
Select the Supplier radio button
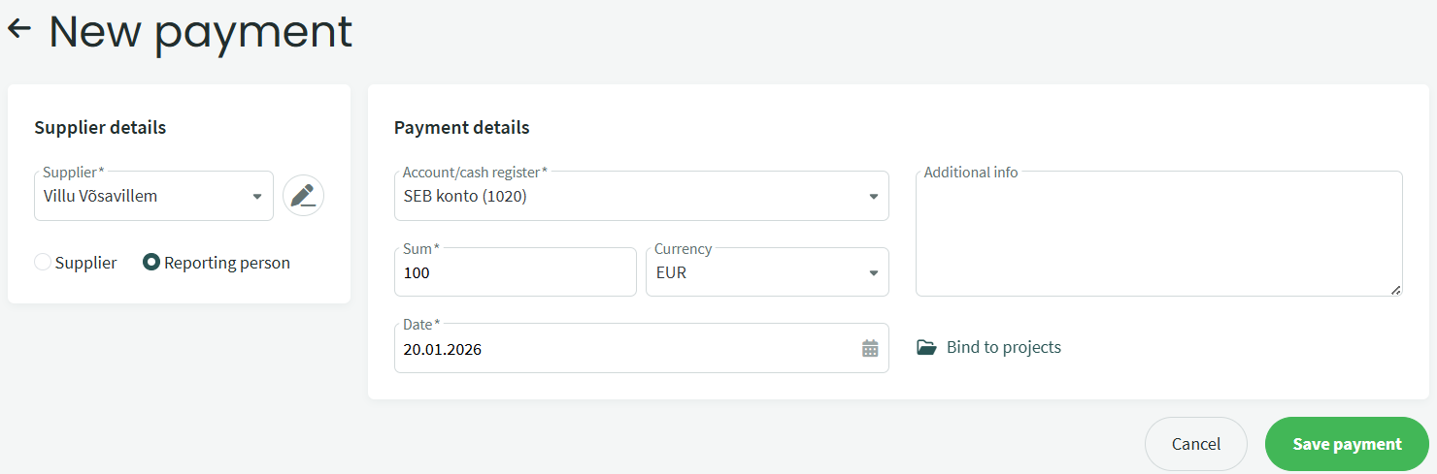(x=43, y=263)
